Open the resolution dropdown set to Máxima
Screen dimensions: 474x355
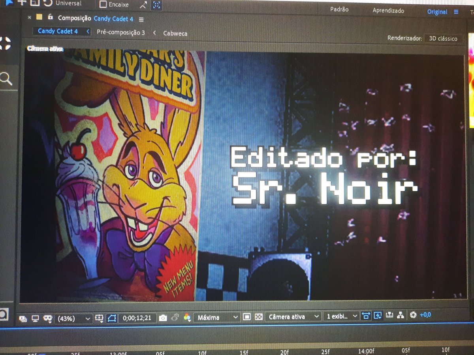point(217,317)
